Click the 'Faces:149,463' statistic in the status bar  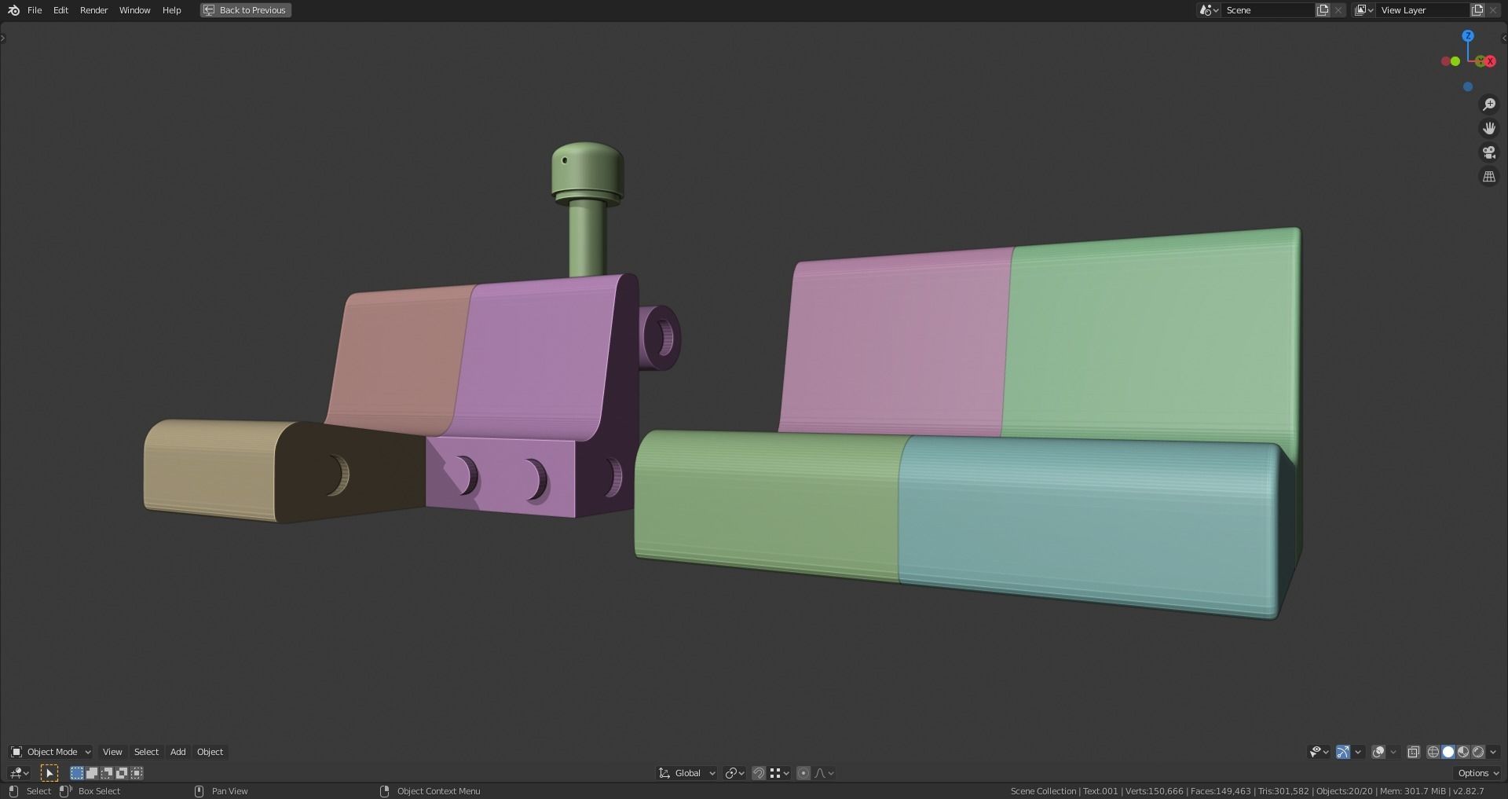tap(1221, 791)
